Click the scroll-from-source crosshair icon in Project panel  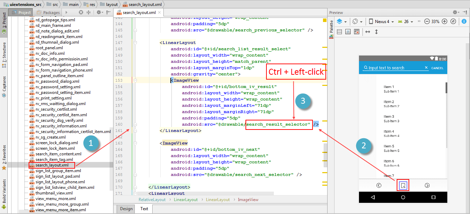tap(81, 12)
